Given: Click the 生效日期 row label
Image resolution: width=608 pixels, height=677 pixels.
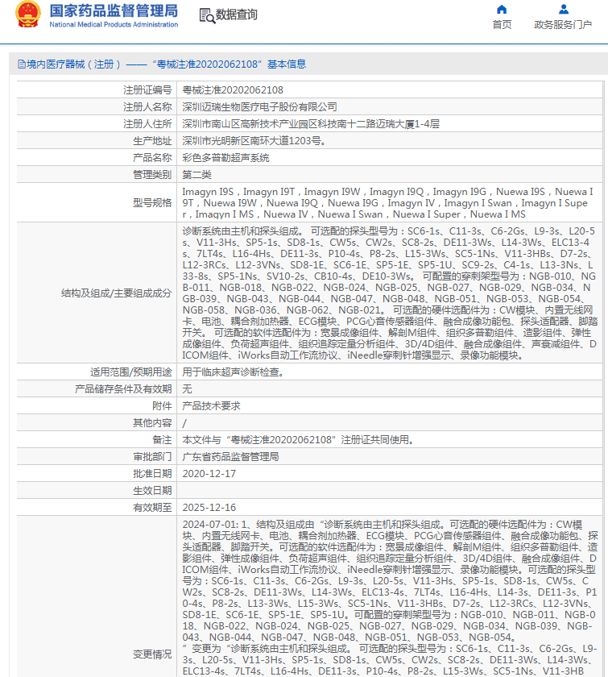Looking at the screenshot, I should point(152,491).
